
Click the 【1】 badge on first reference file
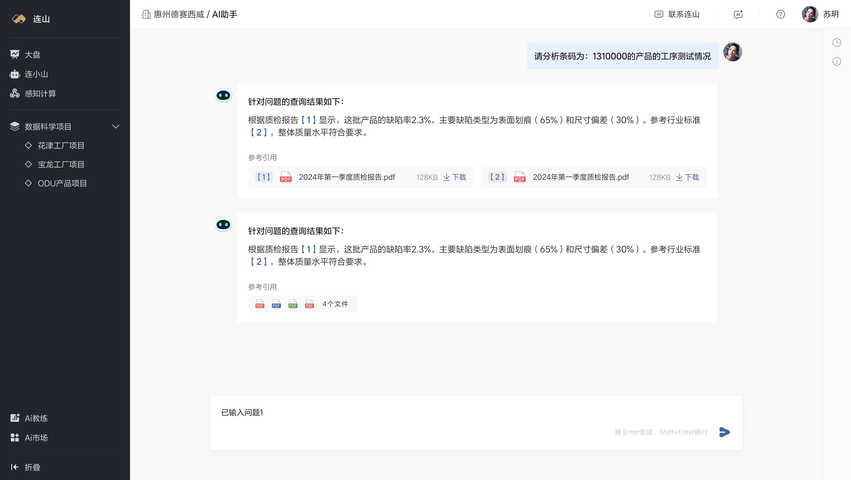(x=264, y=177)
